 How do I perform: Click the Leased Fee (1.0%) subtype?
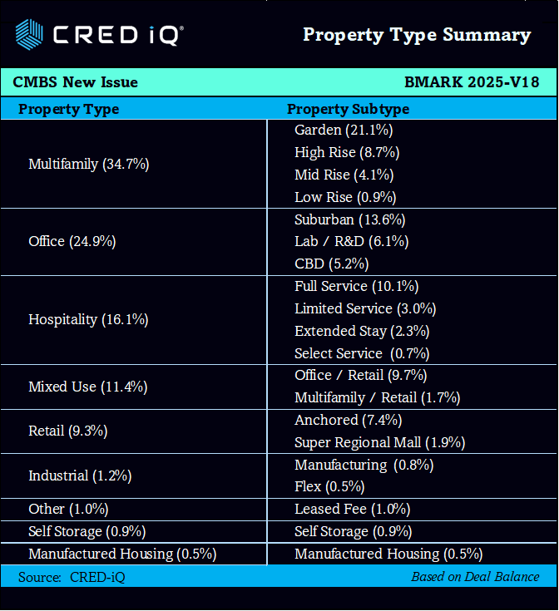tap(352, 509)
